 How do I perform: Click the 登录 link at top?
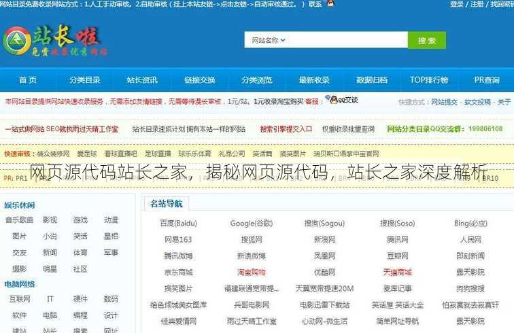click(x=457, y=4)
